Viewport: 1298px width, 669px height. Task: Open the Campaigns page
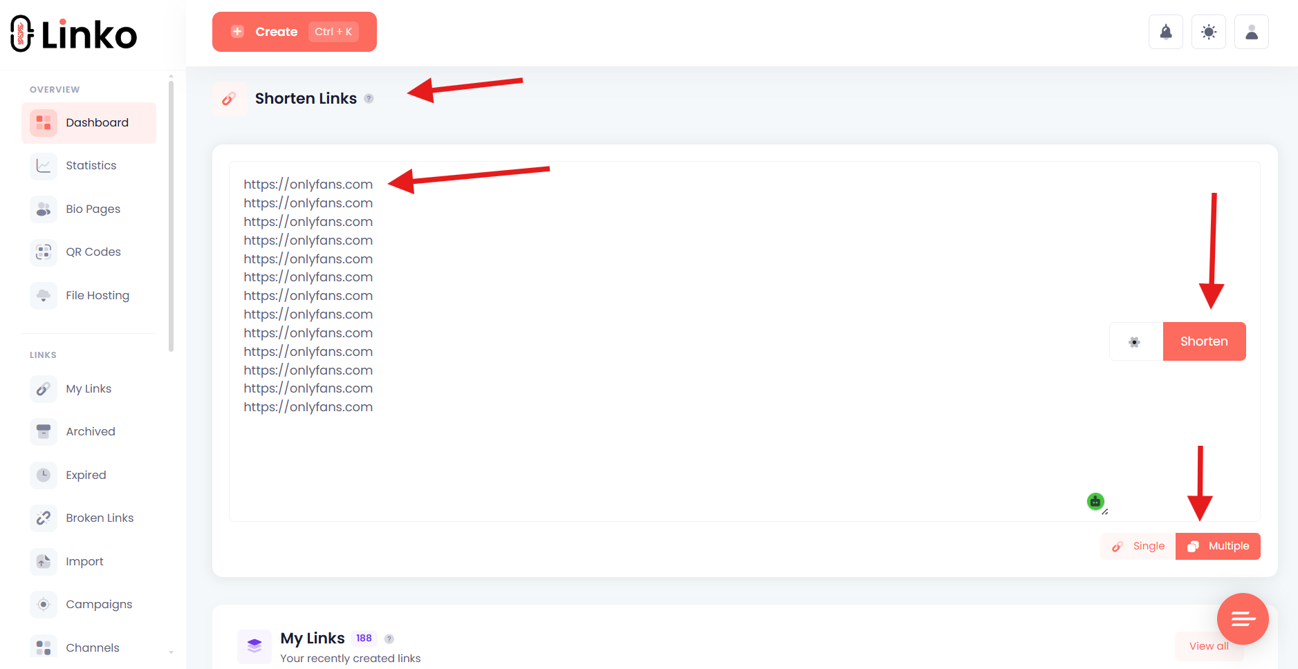(89, 605)
